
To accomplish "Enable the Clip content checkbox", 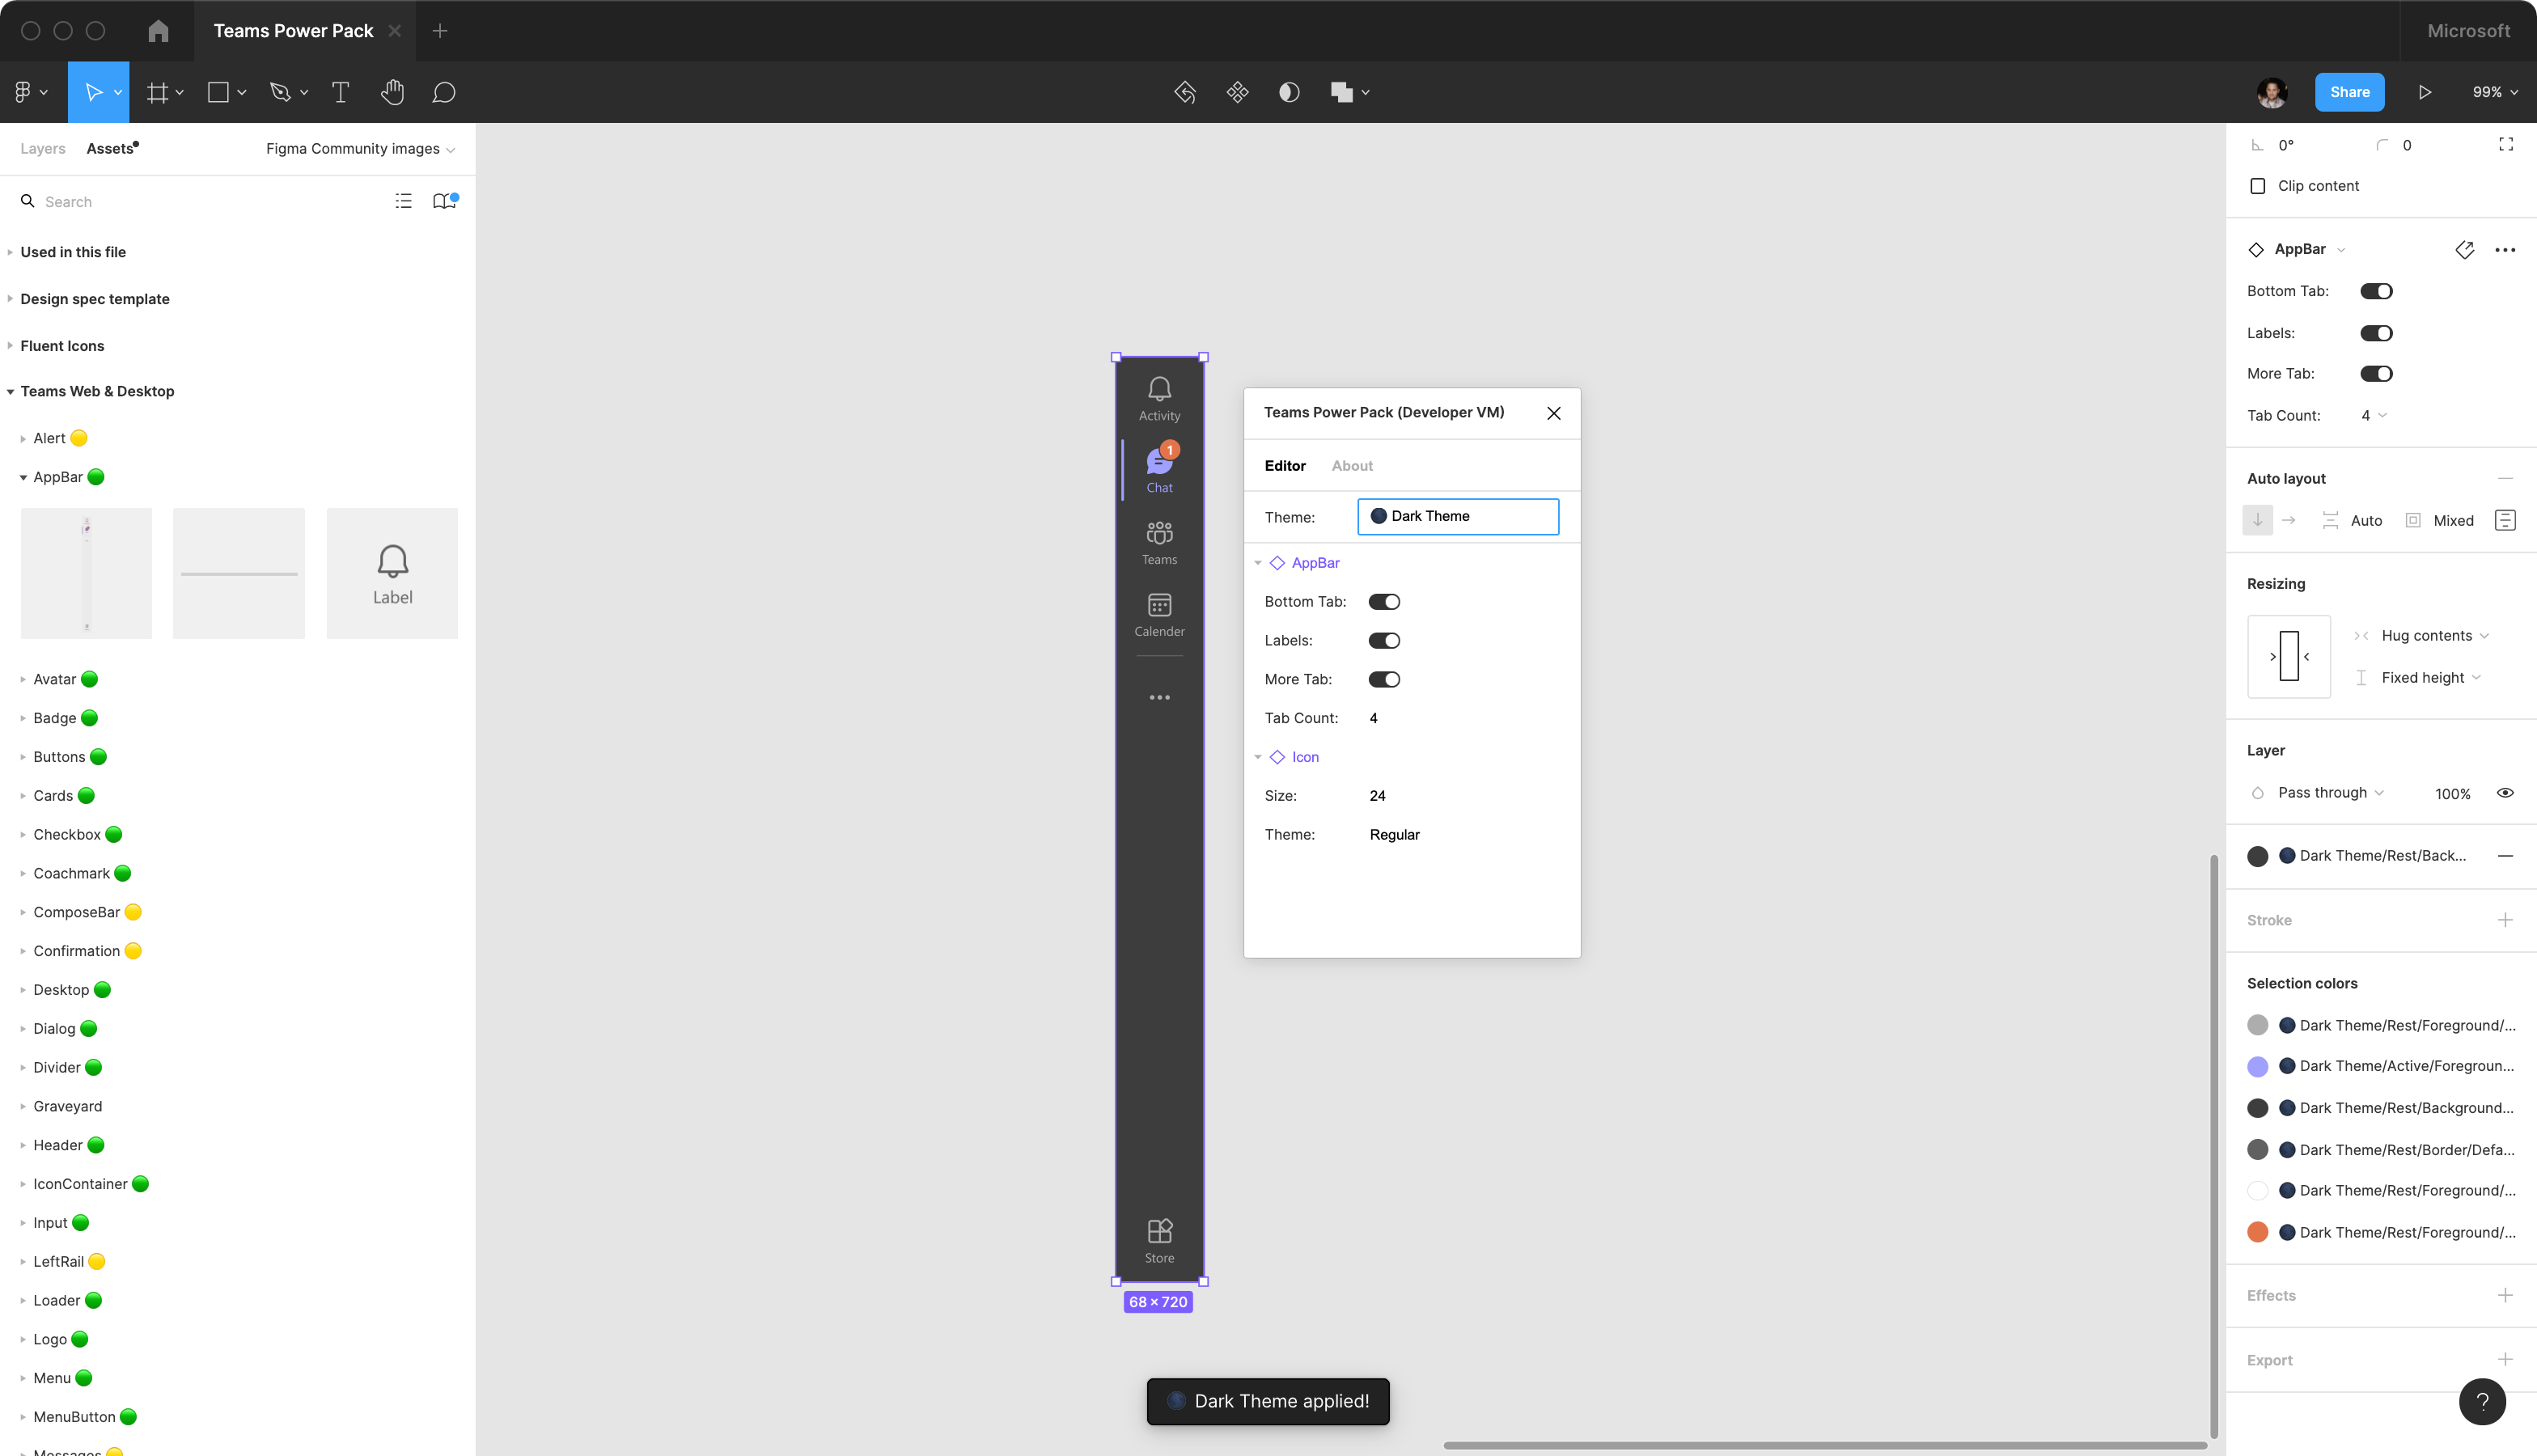I will click(2257, 186).
